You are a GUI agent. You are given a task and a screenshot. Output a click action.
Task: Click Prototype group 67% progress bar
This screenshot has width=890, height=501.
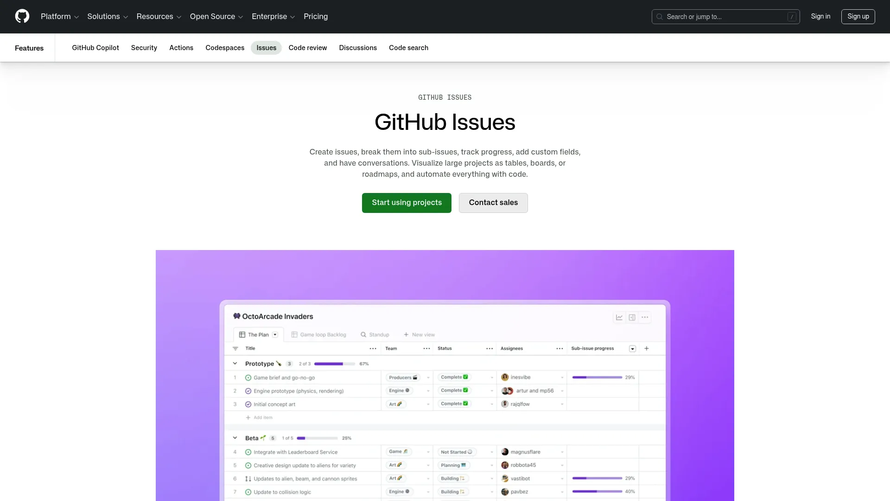coord(335,364)
